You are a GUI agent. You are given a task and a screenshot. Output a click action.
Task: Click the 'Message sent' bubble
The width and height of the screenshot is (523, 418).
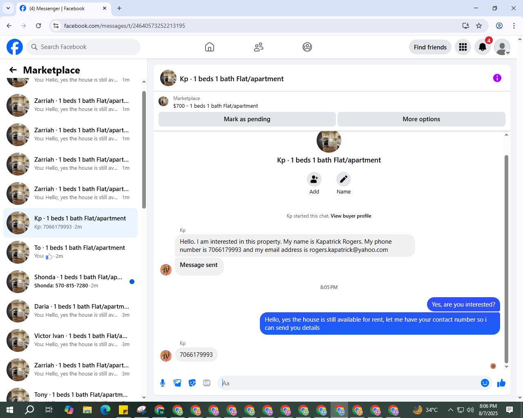[199, 266]
